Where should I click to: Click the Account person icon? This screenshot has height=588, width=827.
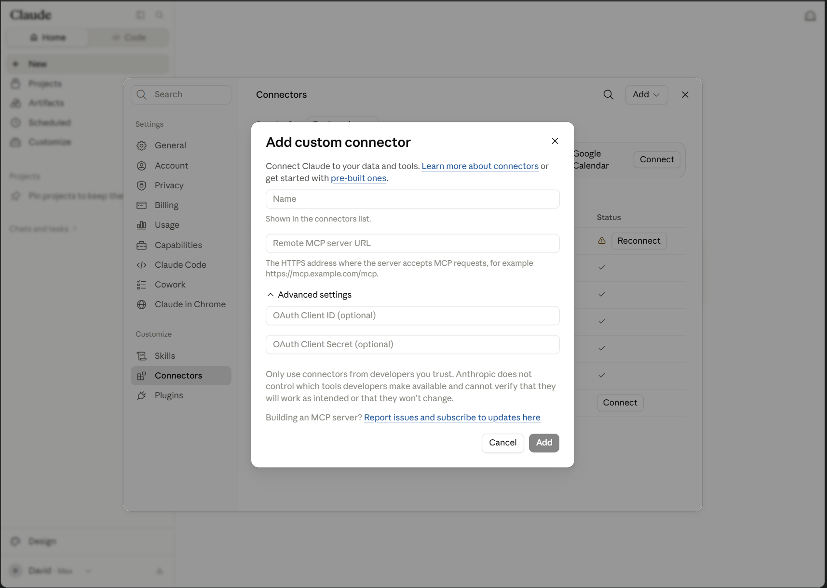coord(141,166)
